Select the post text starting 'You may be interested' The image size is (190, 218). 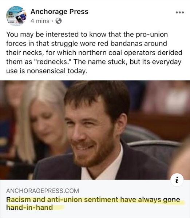pyautogui.click(x=94, y=52)
